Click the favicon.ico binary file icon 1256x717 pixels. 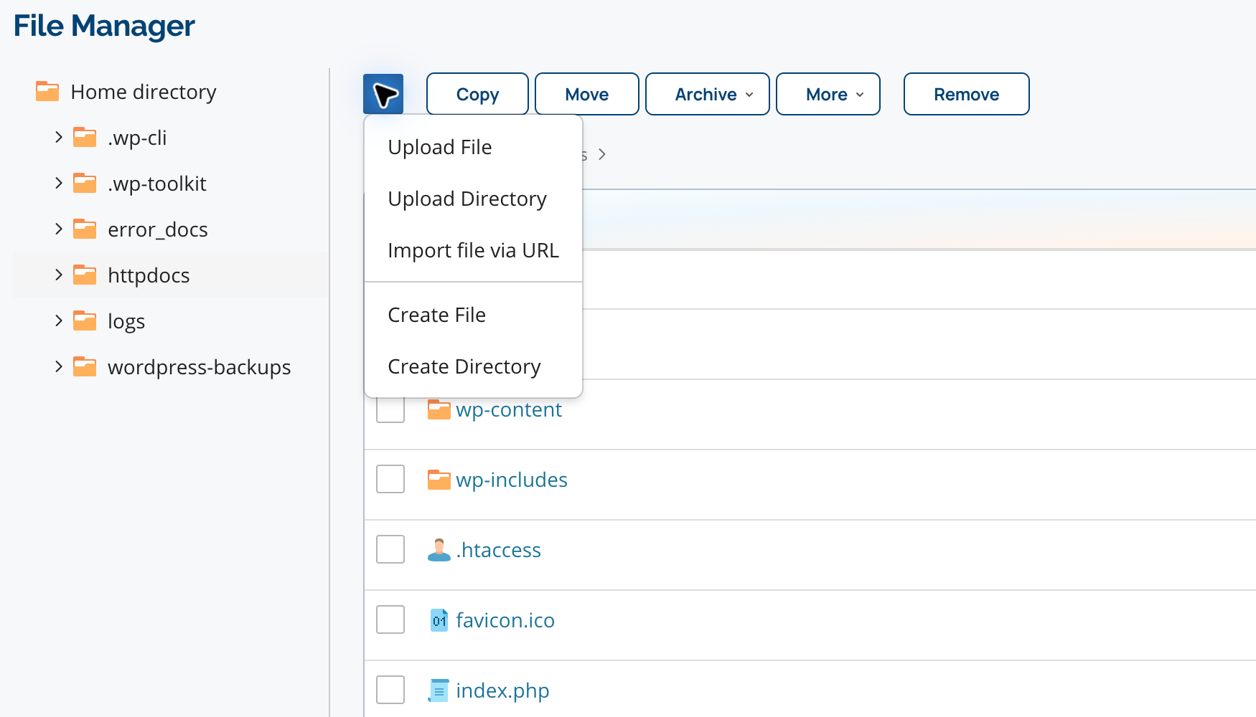(x=439, y=619)
